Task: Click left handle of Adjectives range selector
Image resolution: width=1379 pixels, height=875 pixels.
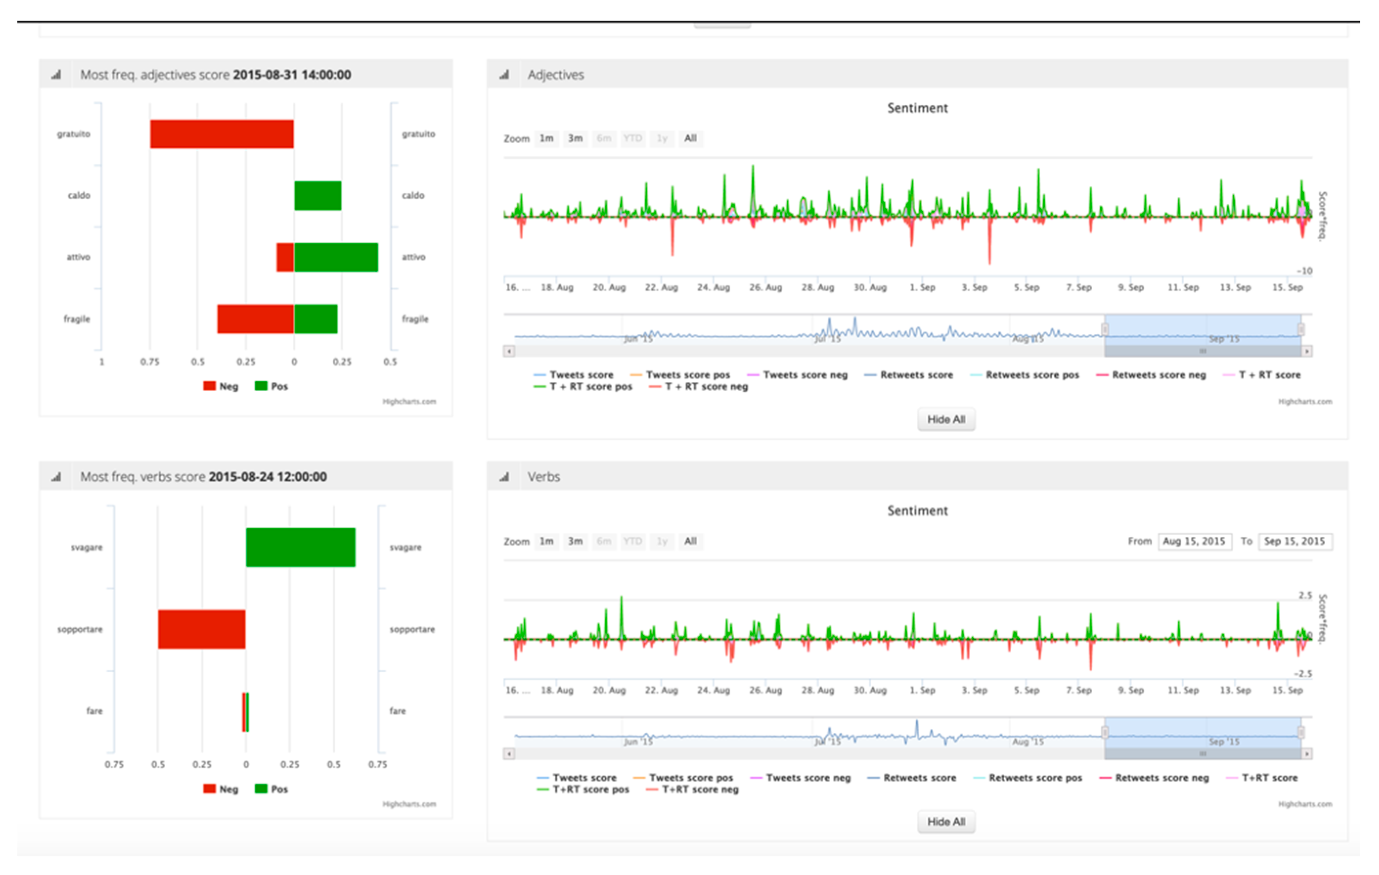Action: coord(1105,329)
